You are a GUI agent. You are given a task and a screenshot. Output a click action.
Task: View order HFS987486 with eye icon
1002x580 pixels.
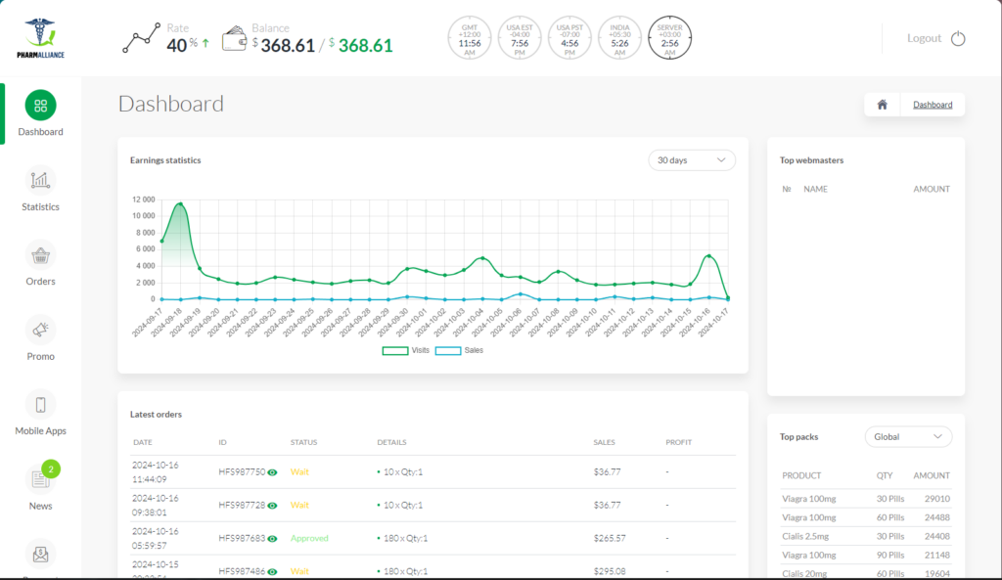(x=272, y=572)
